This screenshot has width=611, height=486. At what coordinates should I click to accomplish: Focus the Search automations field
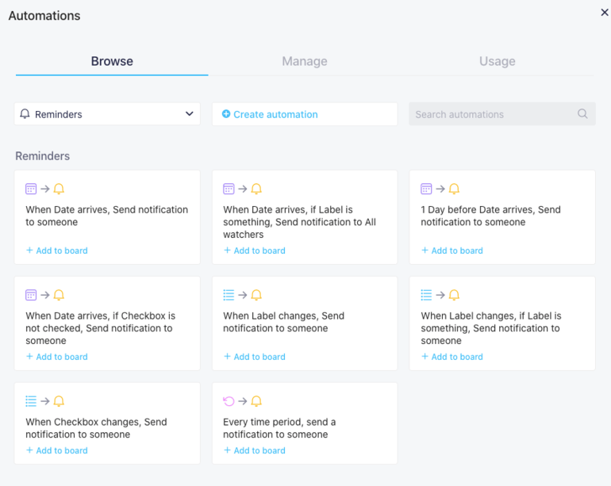click(x=492, y=114)
